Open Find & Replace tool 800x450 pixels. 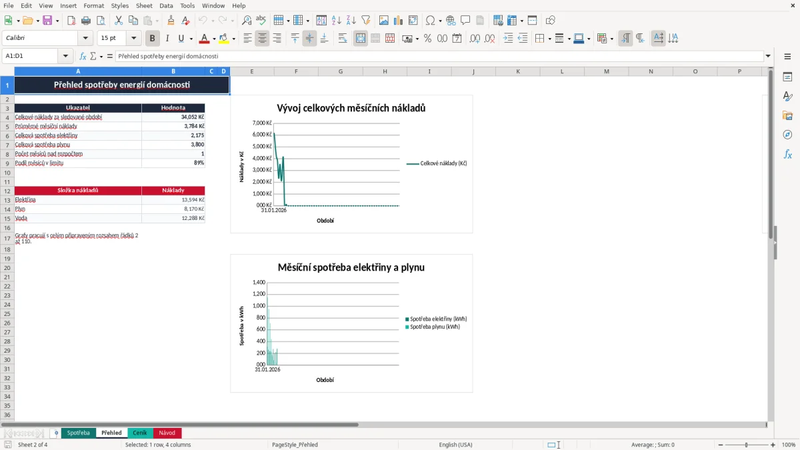247,21
